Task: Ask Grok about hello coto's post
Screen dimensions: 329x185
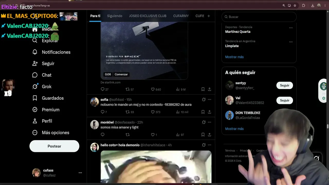Action: [204, 145]
